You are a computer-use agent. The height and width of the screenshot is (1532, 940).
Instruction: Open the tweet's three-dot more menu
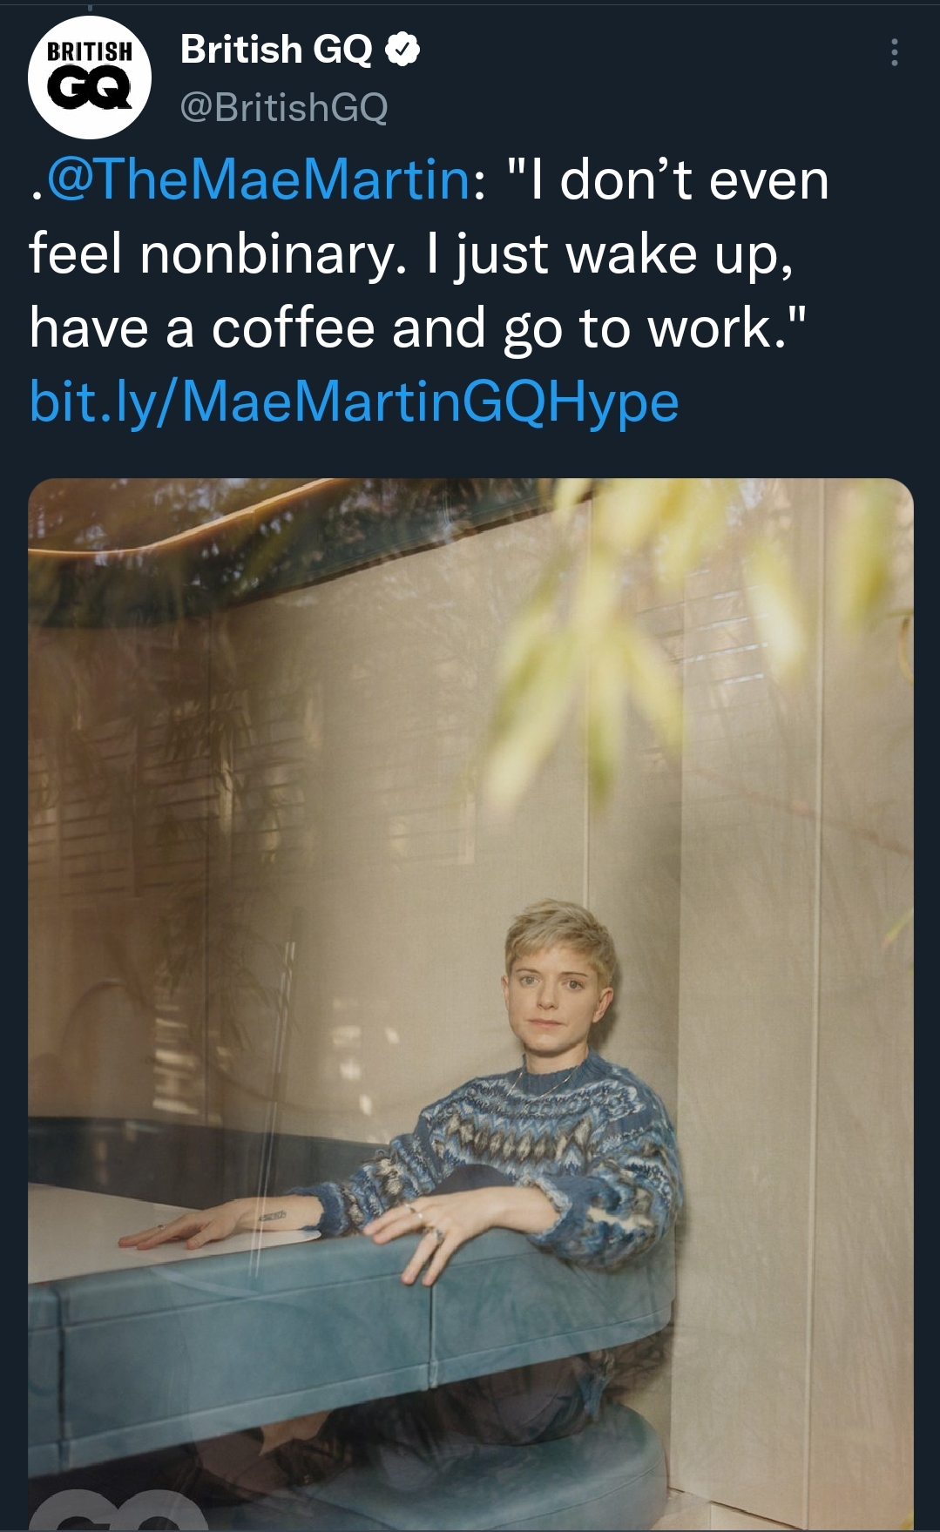pos(894,53)
